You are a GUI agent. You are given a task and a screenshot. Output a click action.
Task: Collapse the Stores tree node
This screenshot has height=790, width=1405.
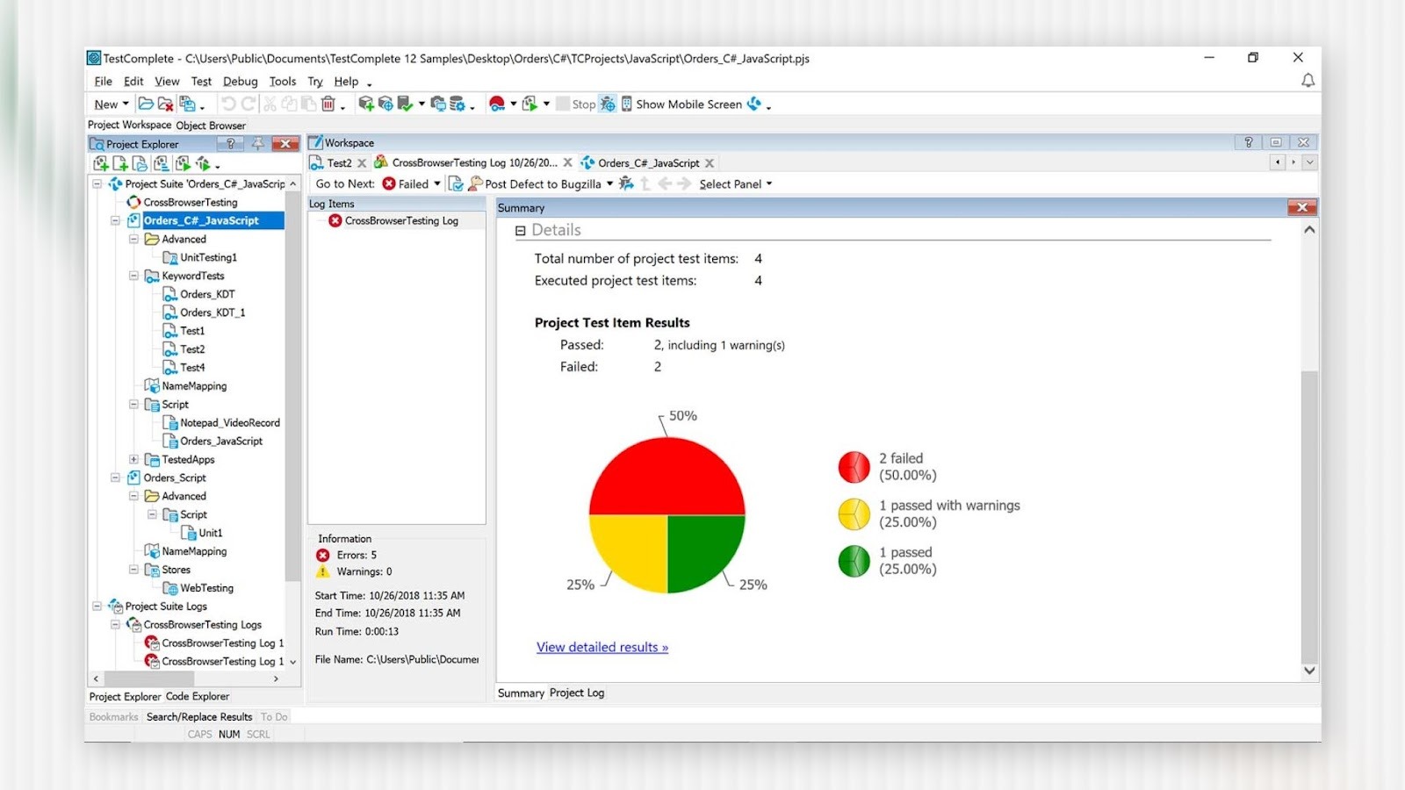(x=133, y=570)
